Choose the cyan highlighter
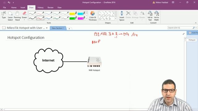The height and width of the screenshot is (111, 198). 81,13
